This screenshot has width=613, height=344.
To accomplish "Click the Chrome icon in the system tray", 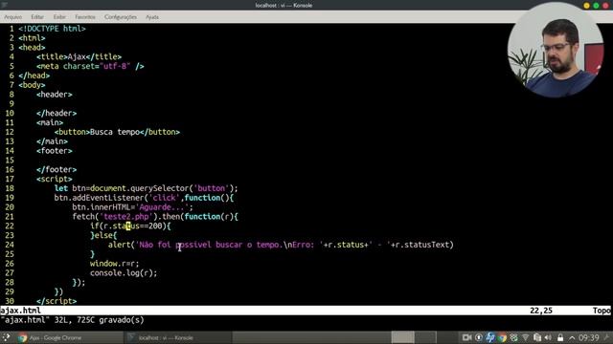I will [502, 337].
